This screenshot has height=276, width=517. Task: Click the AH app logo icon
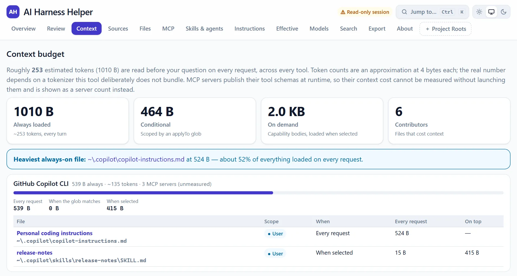(13, 12)
